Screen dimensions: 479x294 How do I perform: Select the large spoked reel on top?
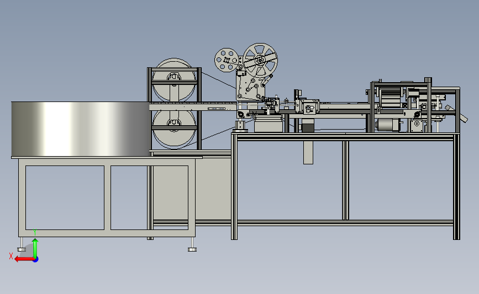(x=260, y=60)
